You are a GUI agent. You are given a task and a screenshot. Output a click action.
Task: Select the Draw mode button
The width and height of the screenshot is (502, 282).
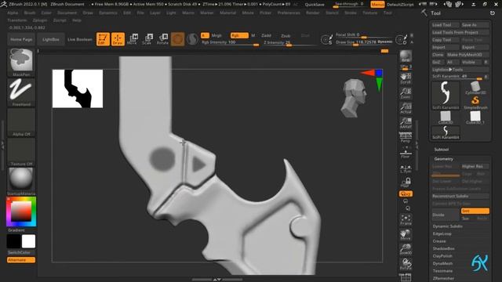pyautogui.click(x=118, y=39)
